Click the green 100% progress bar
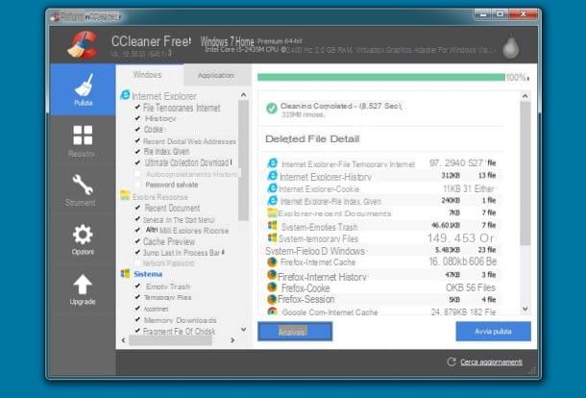Screen dimensions: 586x398 [x=380, y=77]
